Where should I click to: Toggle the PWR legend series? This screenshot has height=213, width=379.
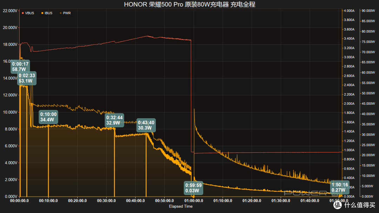coord(65,13)
